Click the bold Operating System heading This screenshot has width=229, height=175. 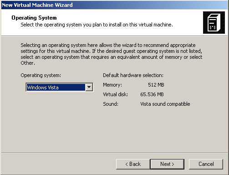point(34,18)
